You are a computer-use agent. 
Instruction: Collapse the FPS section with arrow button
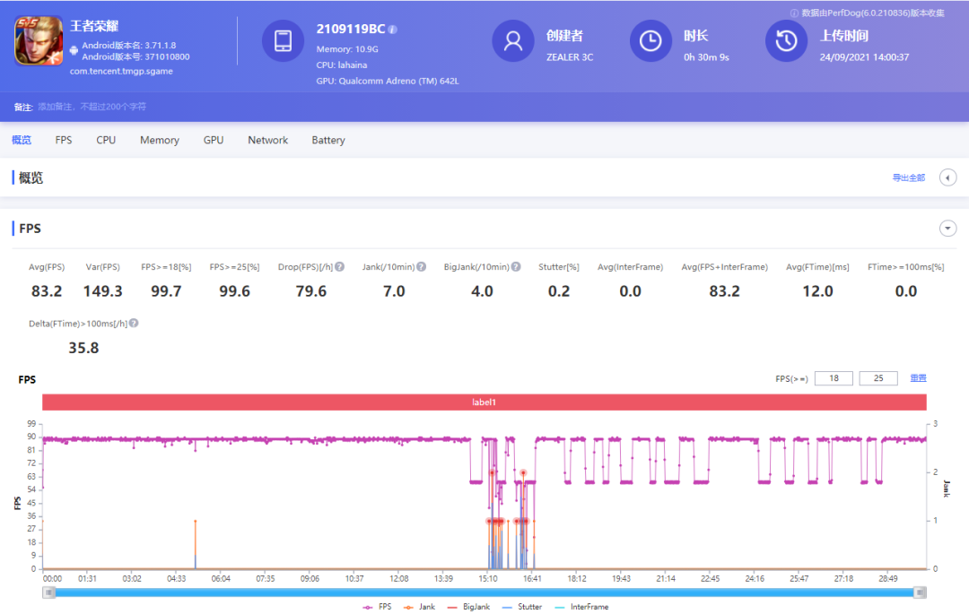click(x=947, y=229)
